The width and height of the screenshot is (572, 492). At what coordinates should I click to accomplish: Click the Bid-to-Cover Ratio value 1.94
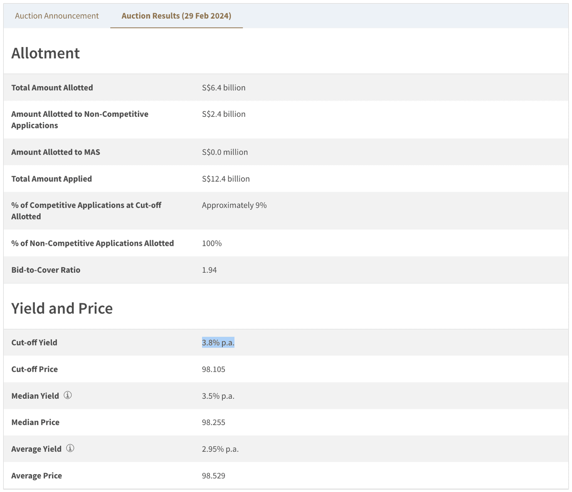point(210,270)
